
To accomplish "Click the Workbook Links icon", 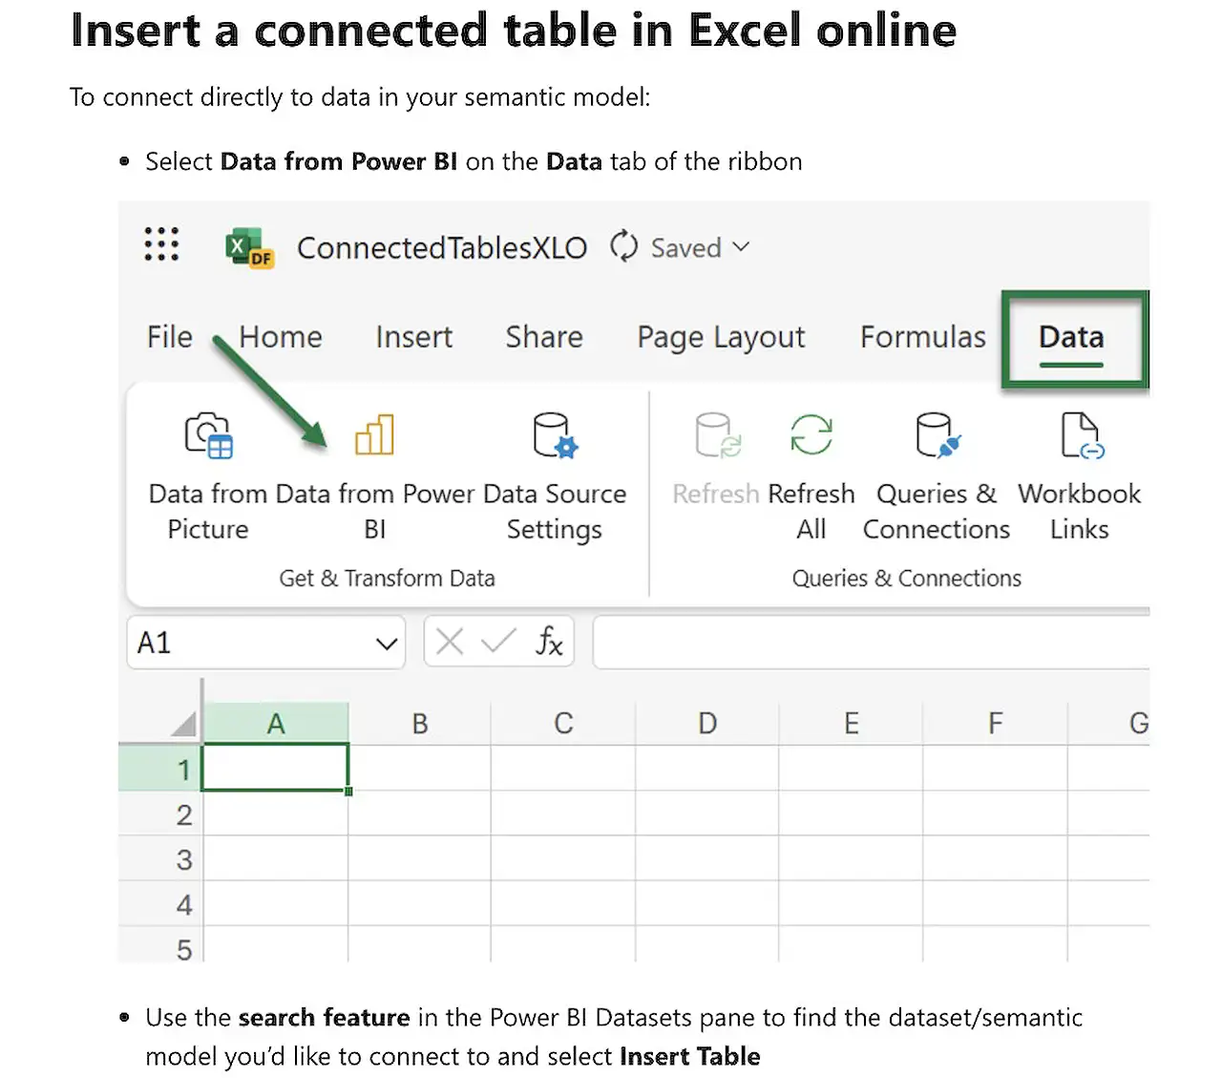I will pyautogui.click(x=1082, y=435).
